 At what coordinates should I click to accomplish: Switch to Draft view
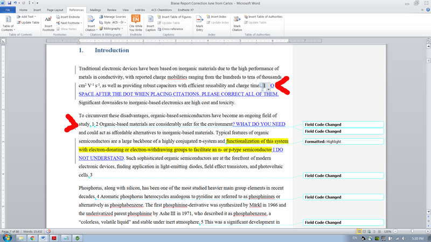tap(379, 232)
